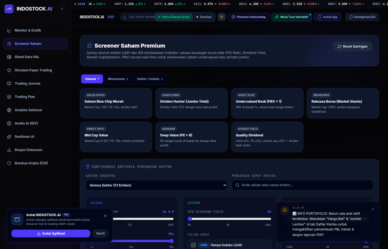
Task: Click the AMRT: 1.325 ticker entry
Action: pos(130,4)
